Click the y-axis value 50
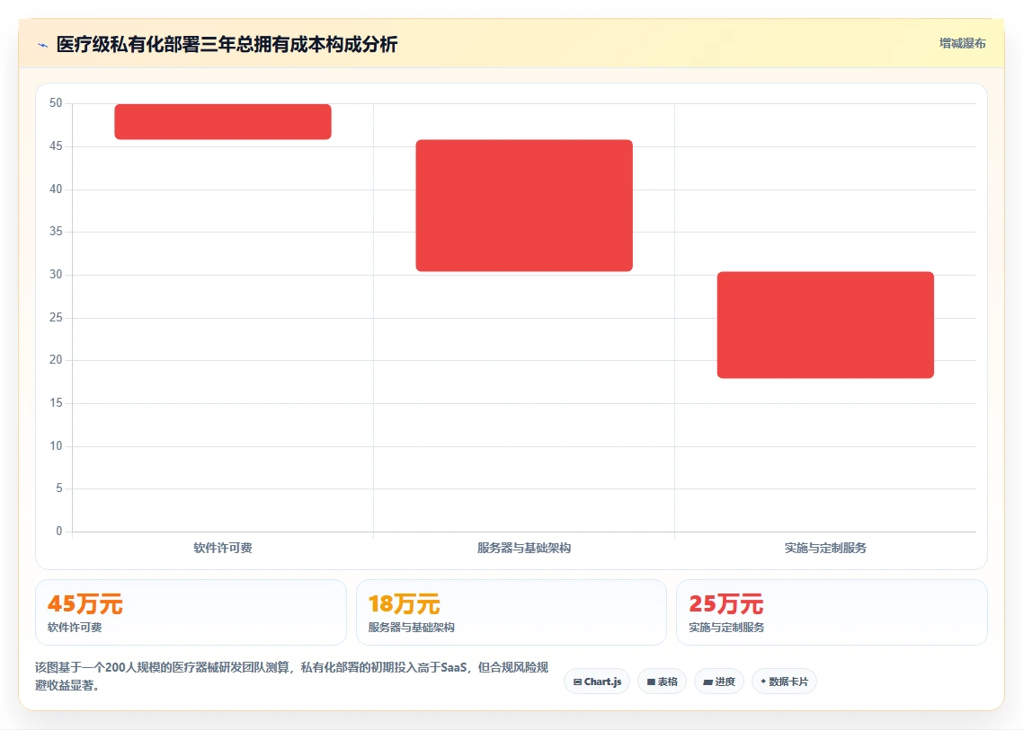The image size is (1023, 730). click(56, 103)
